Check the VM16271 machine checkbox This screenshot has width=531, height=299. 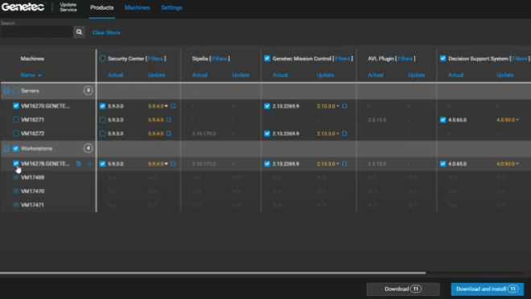point(15,120)
